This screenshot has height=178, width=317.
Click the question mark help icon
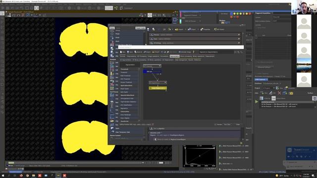[x=193, y=52]
